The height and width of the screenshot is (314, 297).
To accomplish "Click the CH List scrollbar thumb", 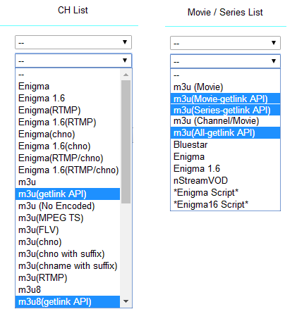I will pyautogui.click(x=126, y=142).
